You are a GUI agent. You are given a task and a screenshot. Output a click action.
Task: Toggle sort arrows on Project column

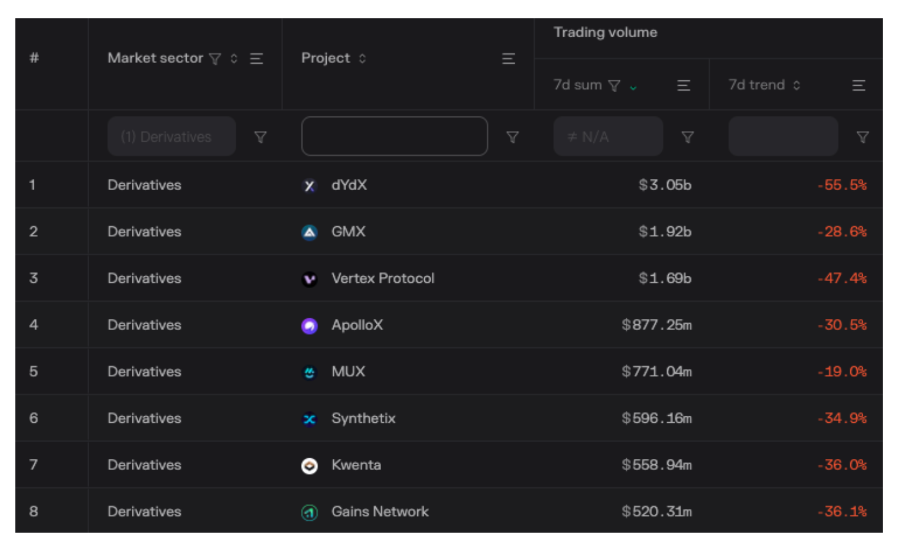click(362, 58)
